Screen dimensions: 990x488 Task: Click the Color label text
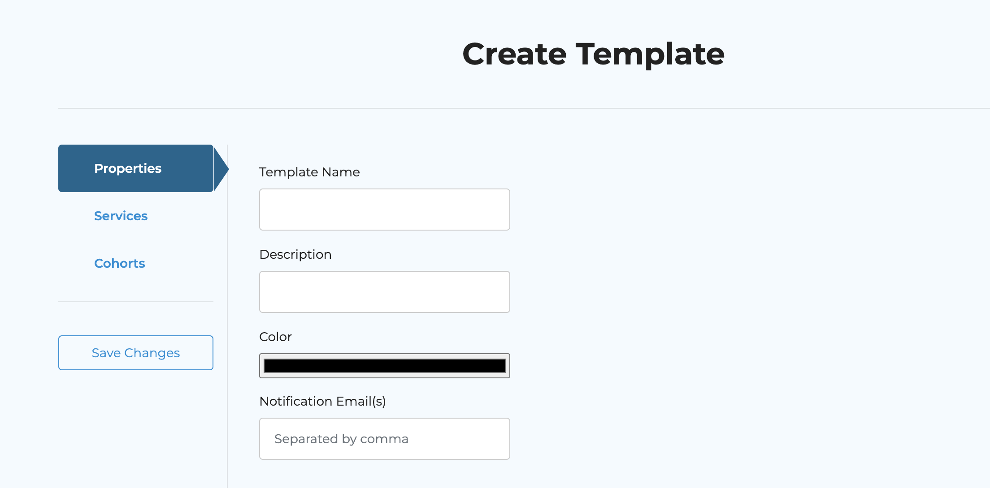click(x=275, y=337)
